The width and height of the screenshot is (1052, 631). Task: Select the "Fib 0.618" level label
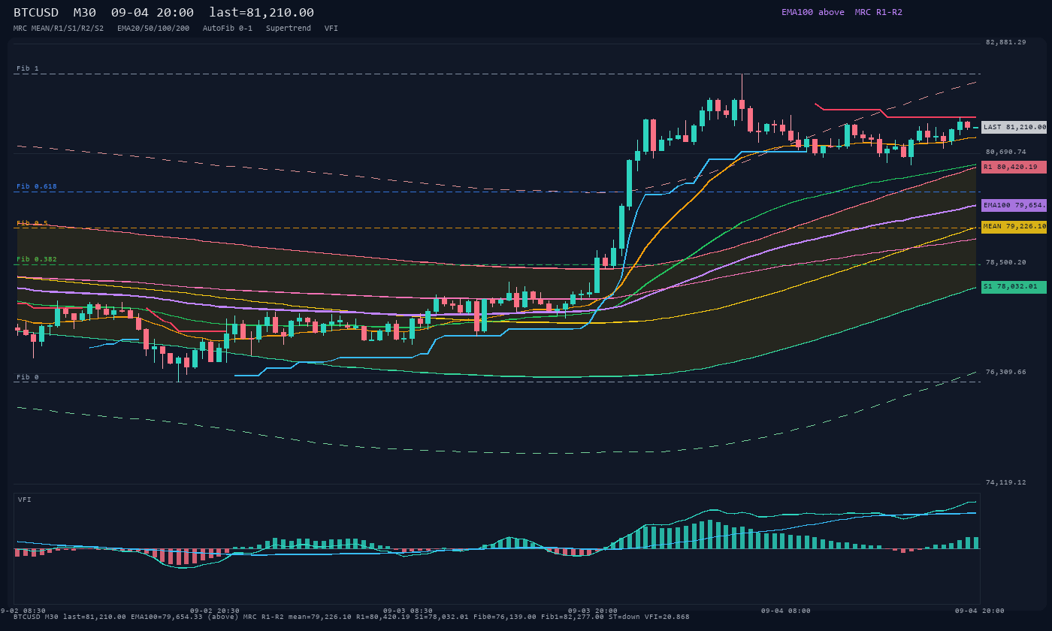[37, 186]
